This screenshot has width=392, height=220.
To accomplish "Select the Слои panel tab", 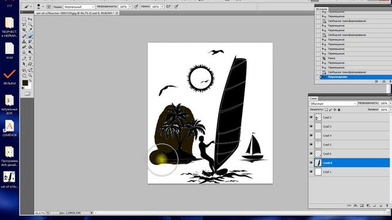I will (x=313, y=98).
